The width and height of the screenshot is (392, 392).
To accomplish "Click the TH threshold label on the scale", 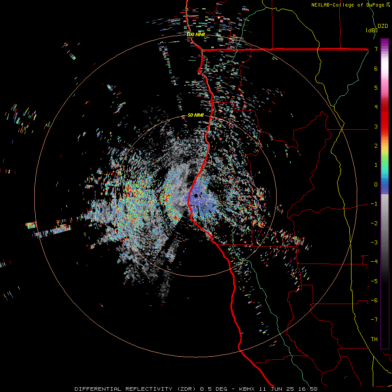I will point(374,339).
